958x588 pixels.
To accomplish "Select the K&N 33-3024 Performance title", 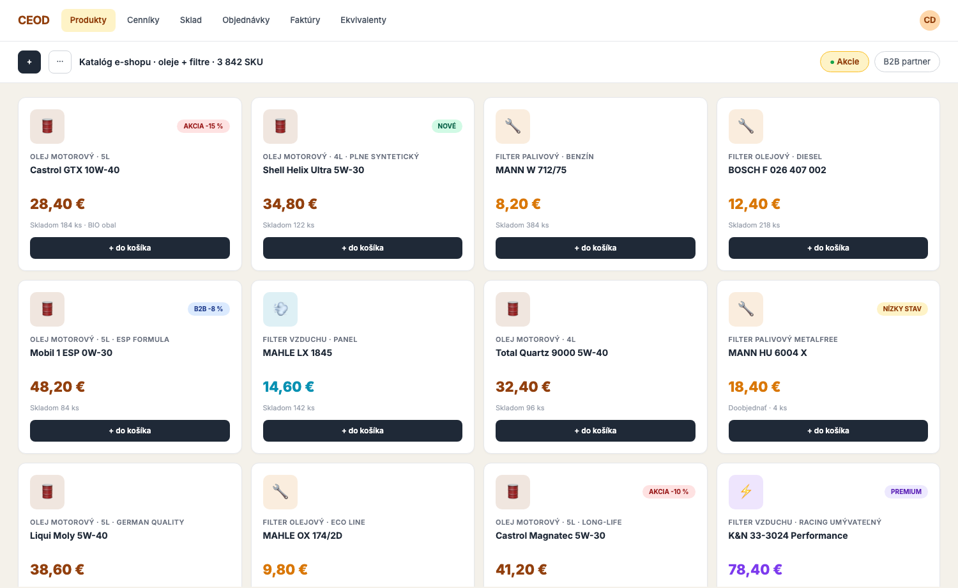I will [x=788, y=536].
